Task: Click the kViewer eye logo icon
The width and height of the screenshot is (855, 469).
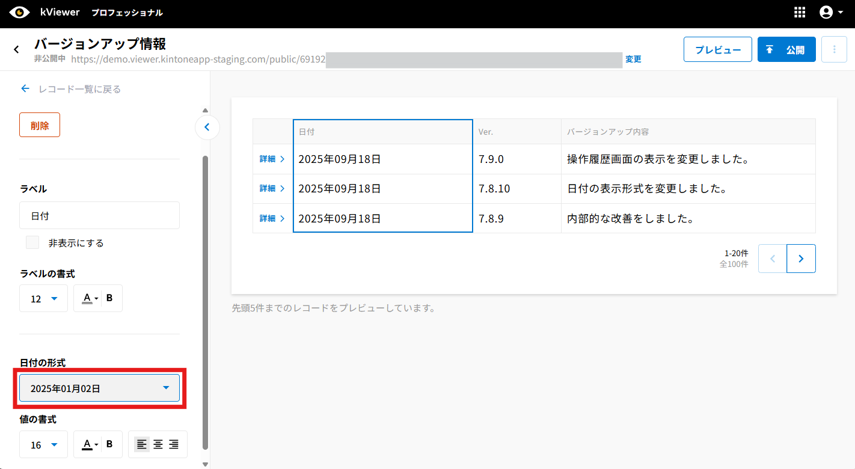Action: pos(19,13)
